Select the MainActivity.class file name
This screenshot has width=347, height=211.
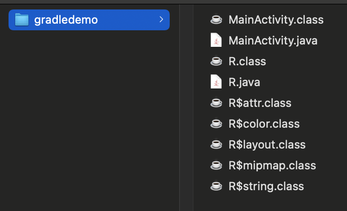coord(276,20)
